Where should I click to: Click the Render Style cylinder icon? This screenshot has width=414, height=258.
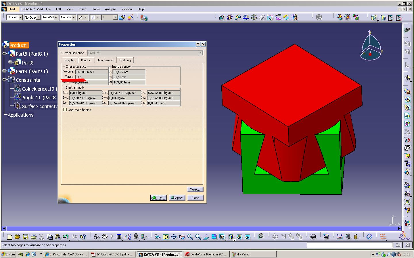[x=231, y=237]
